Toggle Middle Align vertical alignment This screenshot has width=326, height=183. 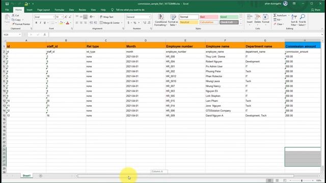coord(81,17)
